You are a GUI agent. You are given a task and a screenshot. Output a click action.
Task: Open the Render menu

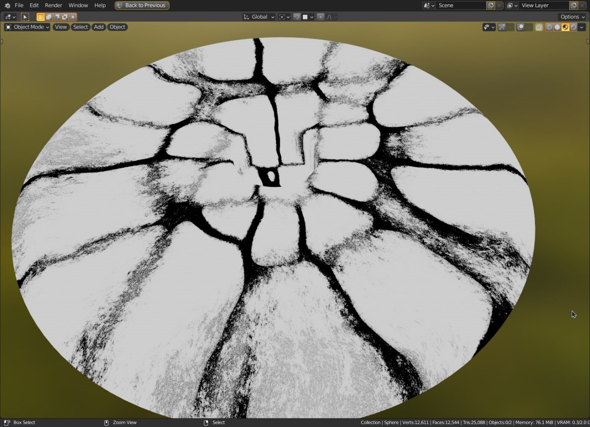53,6
